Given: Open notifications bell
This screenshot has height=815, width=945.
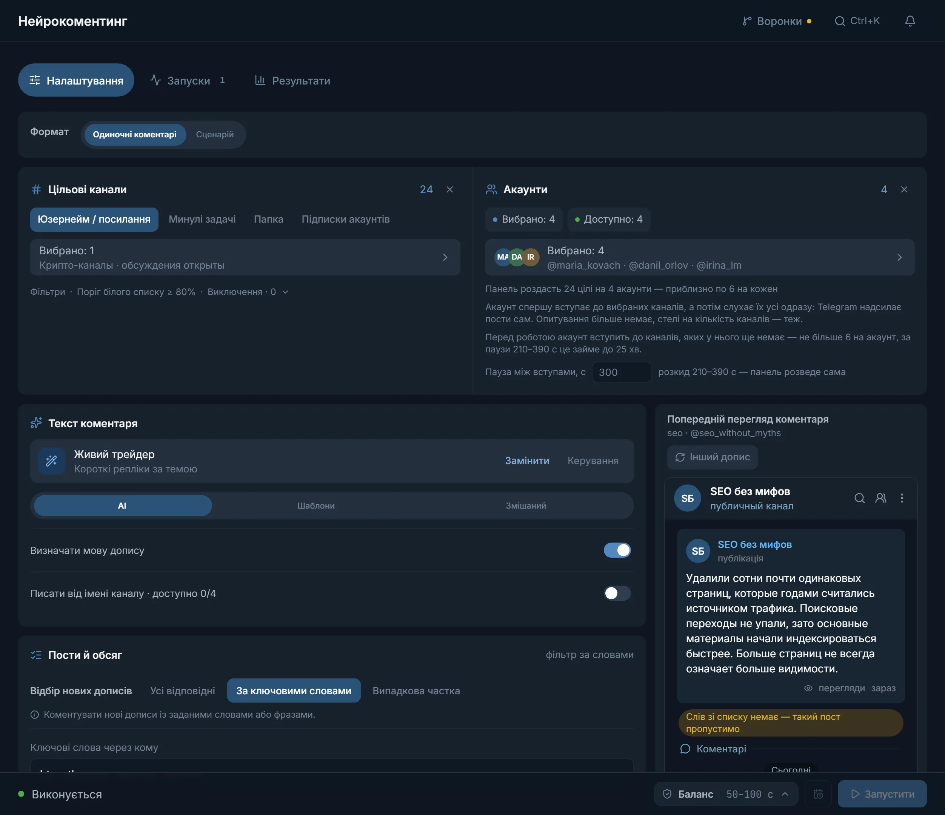Looking at the screenshot, I should click(910, 21).
